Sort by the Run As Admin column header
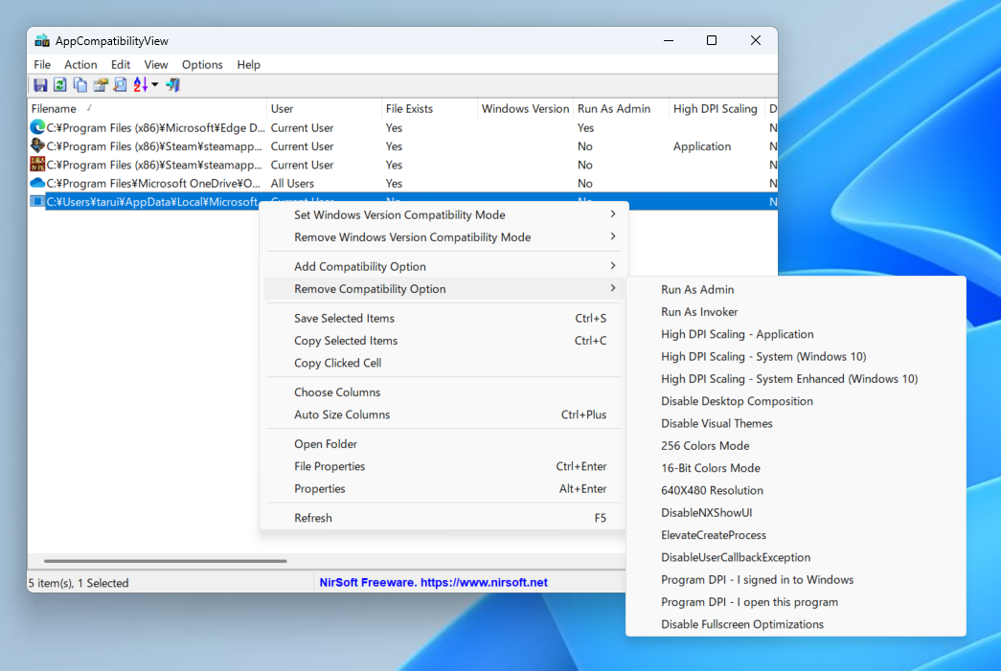 [621, 108]
